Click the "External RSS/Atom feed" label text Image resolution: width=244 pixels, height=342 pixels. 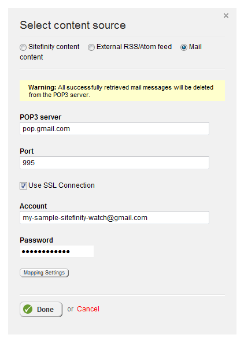click(134, 47)
